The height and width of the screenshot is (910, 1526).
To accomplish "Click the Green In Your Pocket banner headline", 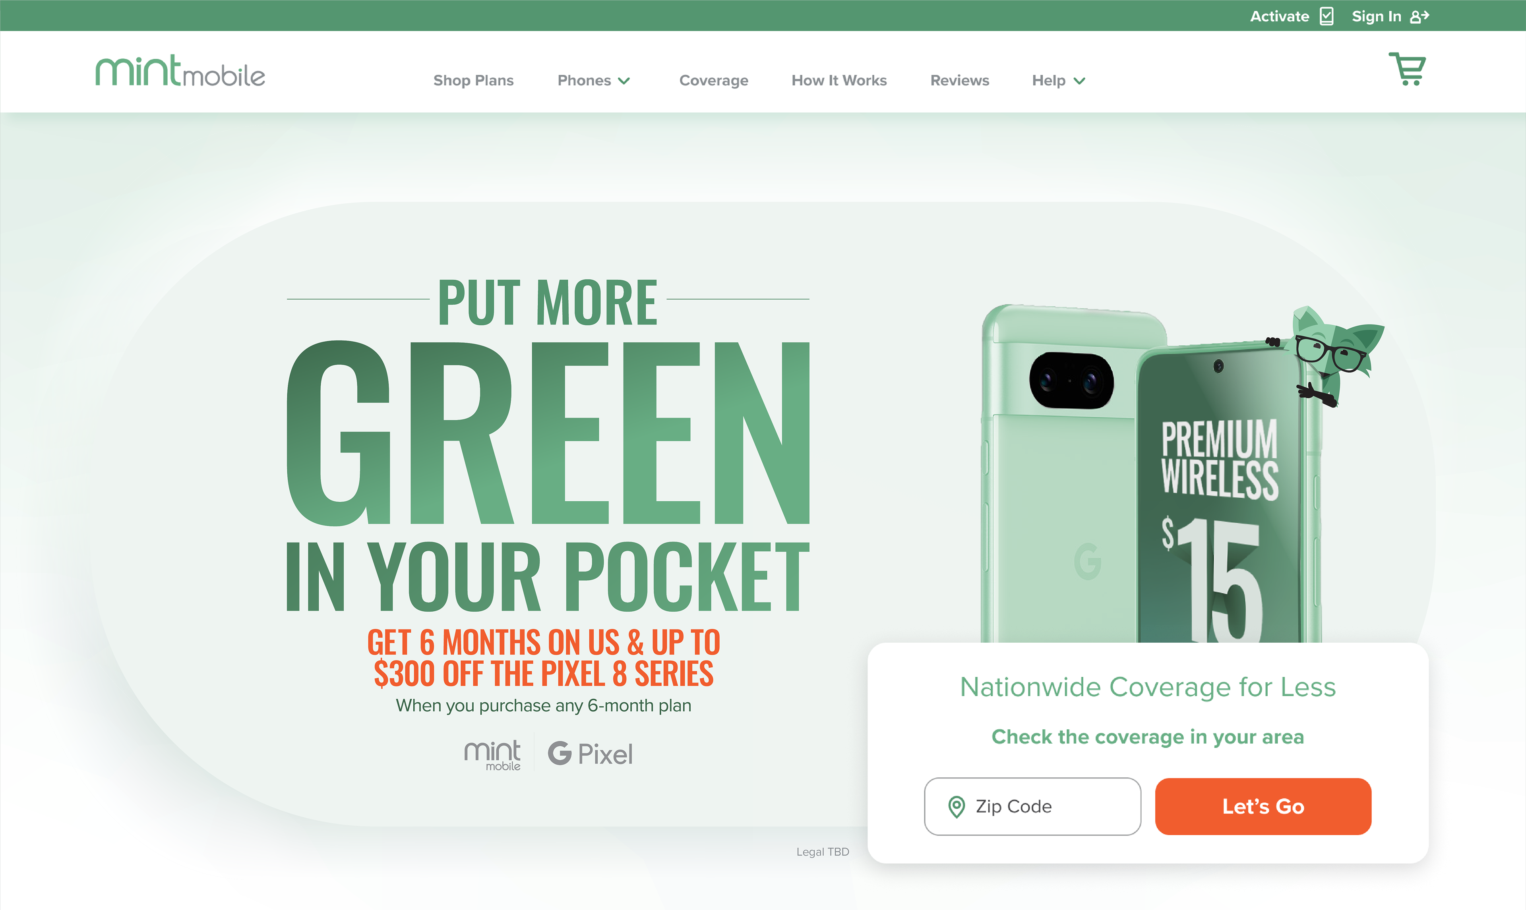I will click(x=548, y=444).
